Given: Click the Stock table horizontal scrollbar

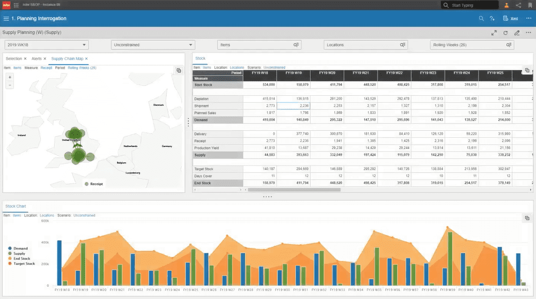Looking at the screenshot, I should click(294, 189).
